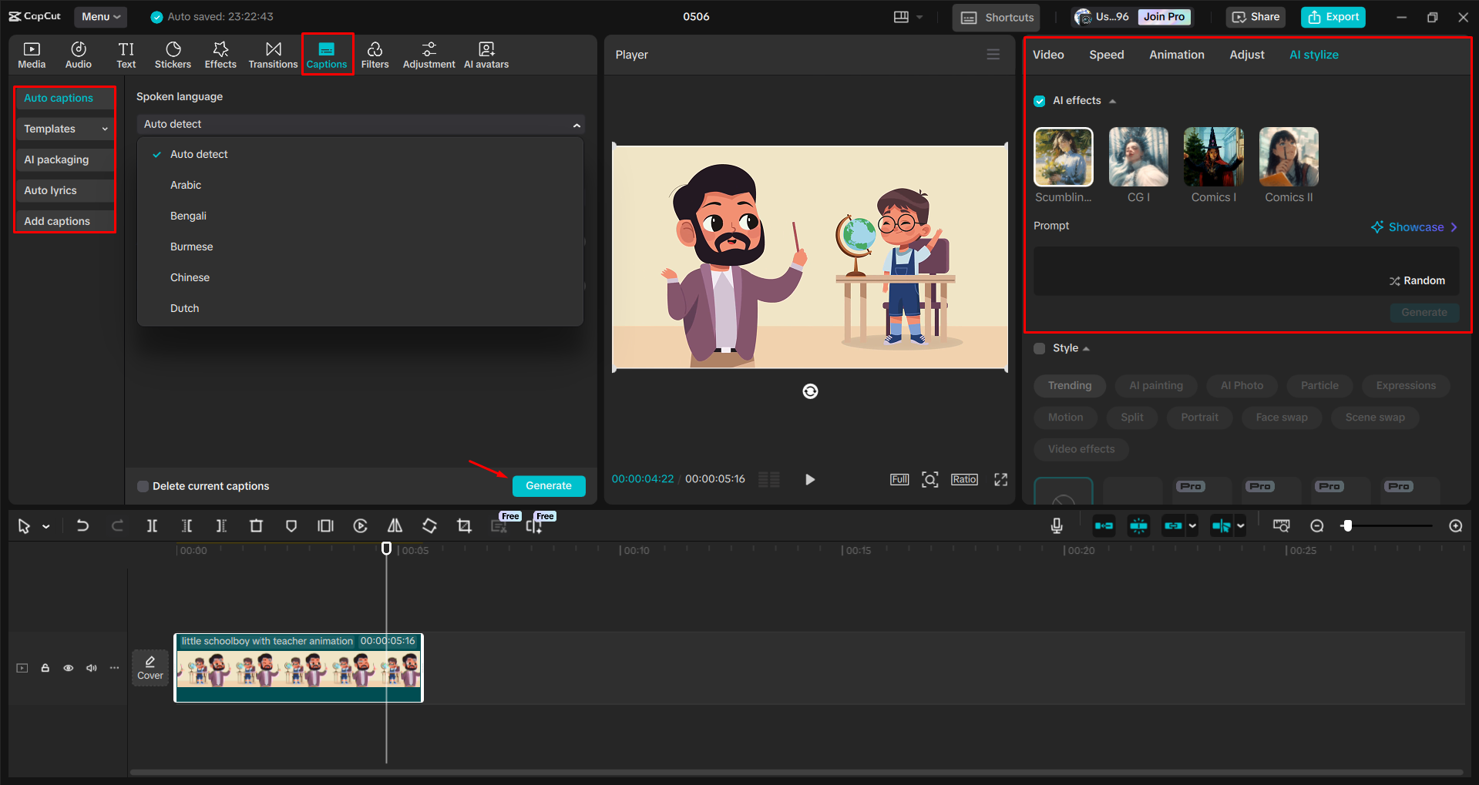Open the Transitions panel

(x=273, y=54)
